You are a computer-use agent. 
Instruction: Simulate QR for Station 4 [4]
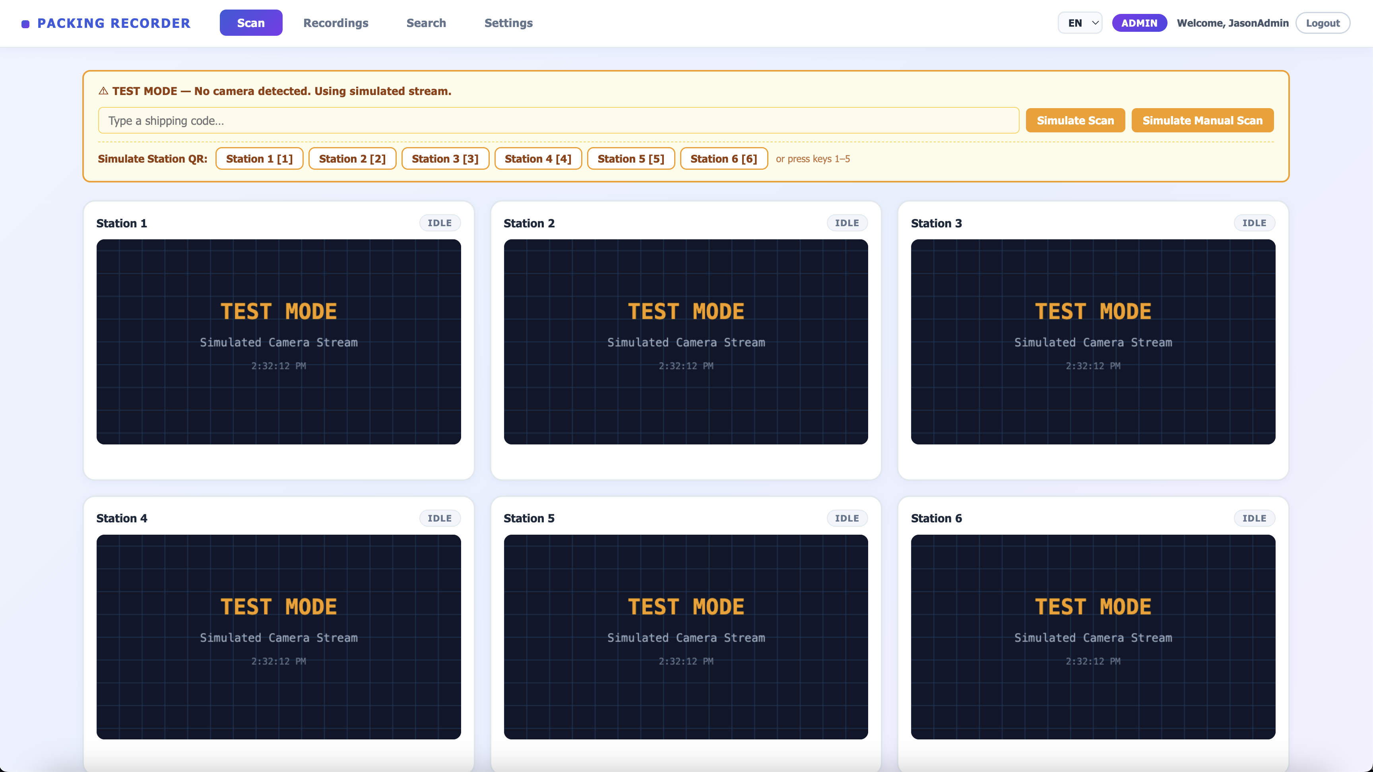[538, 159]
